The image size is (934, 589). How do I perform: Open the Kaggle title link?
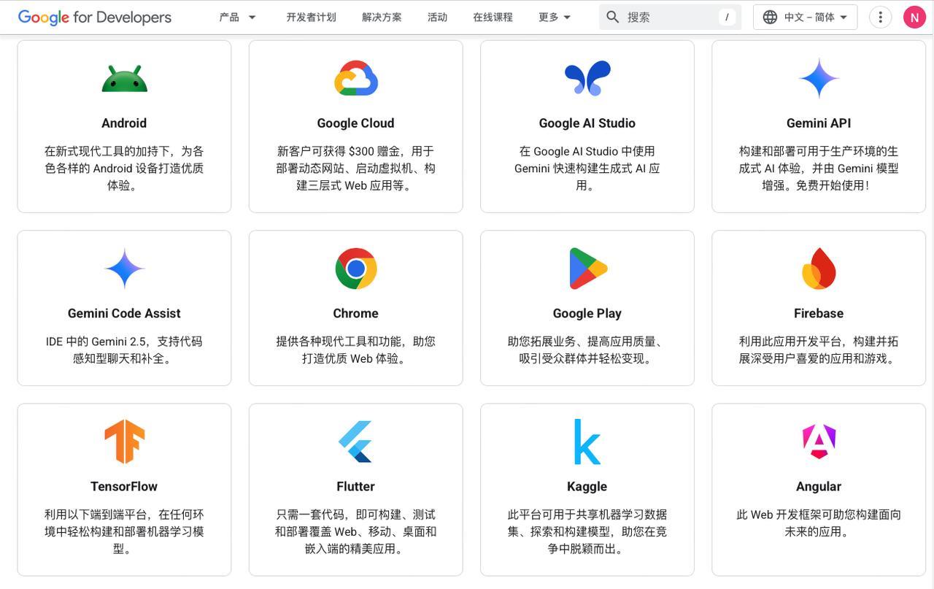(587, 486)
